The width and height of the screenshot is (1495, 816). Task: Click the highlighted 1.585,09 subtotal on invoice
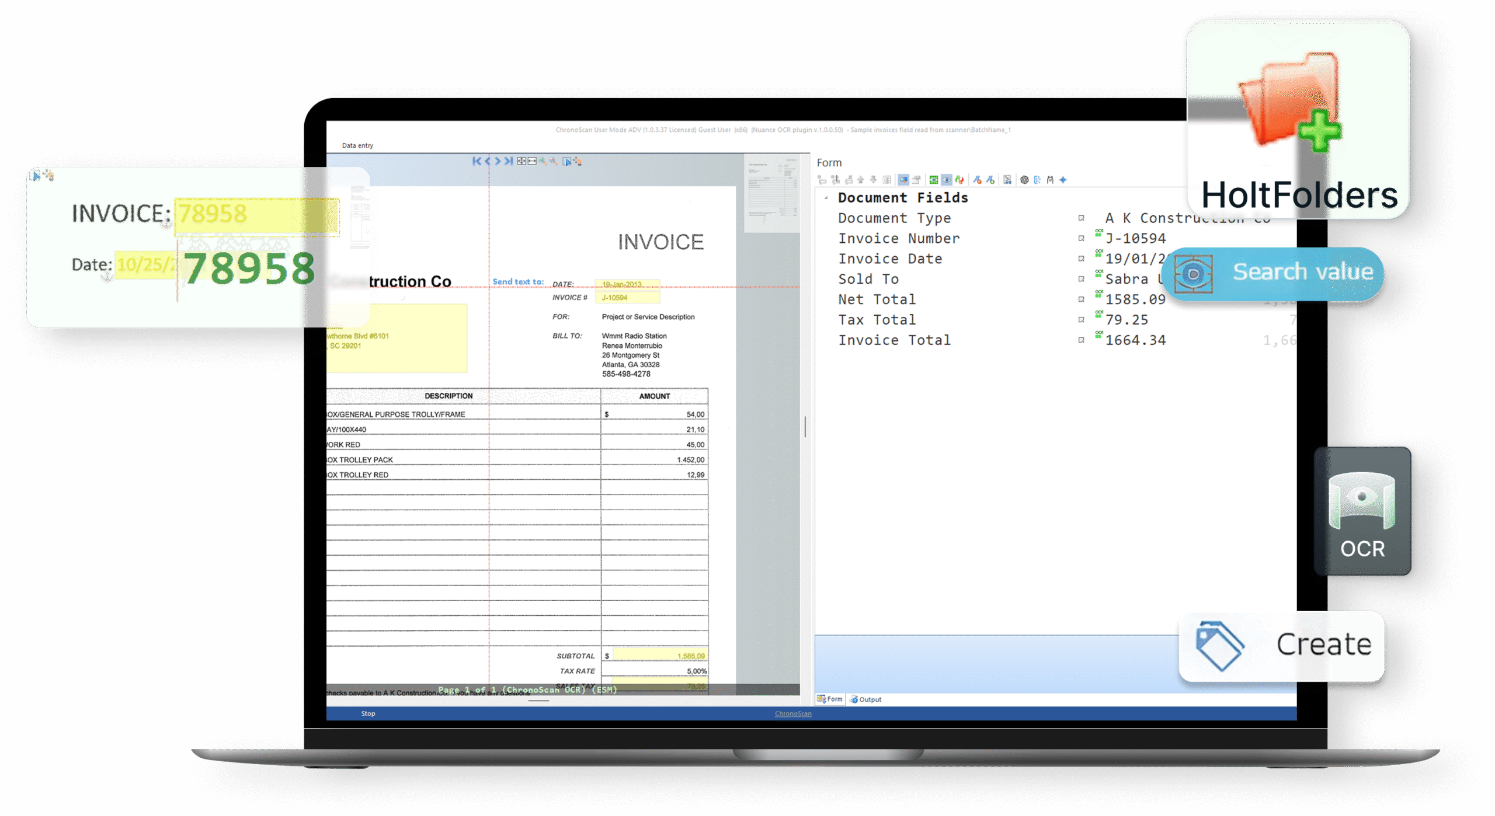[x=659, y=656]
